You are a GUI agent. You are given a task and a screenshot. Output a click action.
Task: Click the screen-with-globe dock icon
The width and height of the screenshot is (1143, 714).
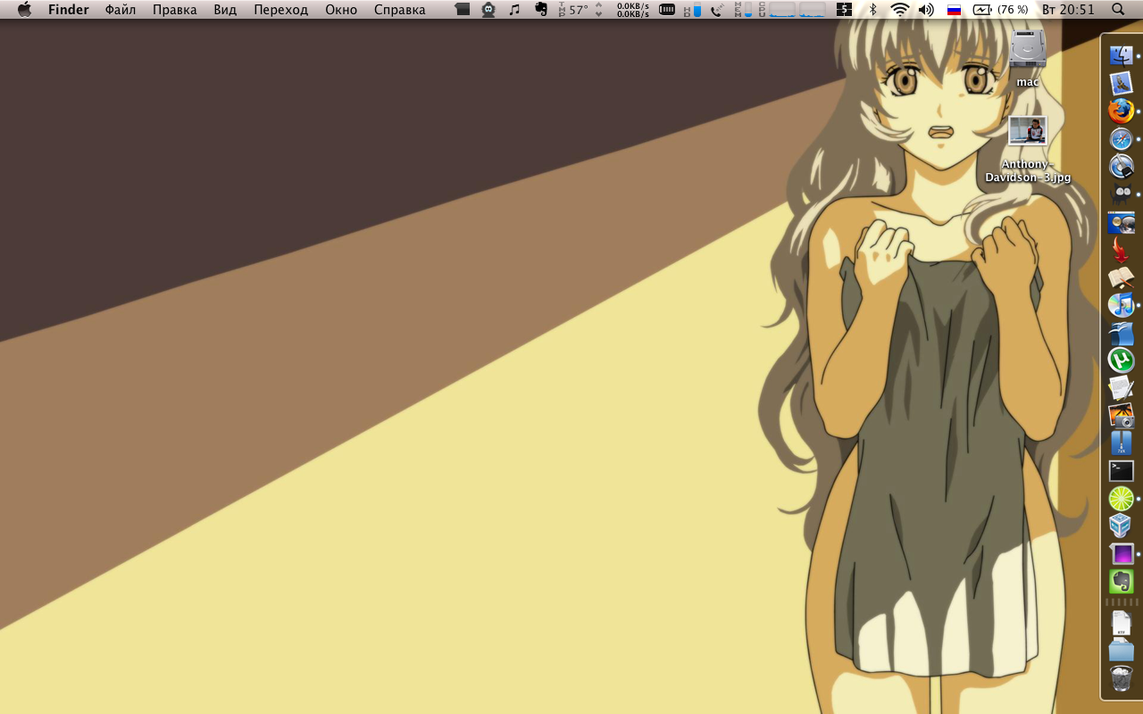(x=1121, y=222)
